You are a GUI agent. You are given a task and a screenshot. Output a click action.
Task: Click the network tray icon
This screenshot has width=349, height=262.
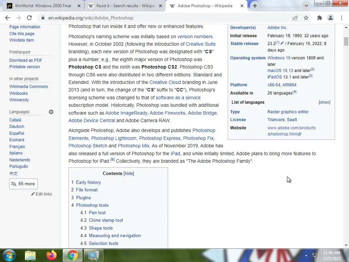click(315, 255)
